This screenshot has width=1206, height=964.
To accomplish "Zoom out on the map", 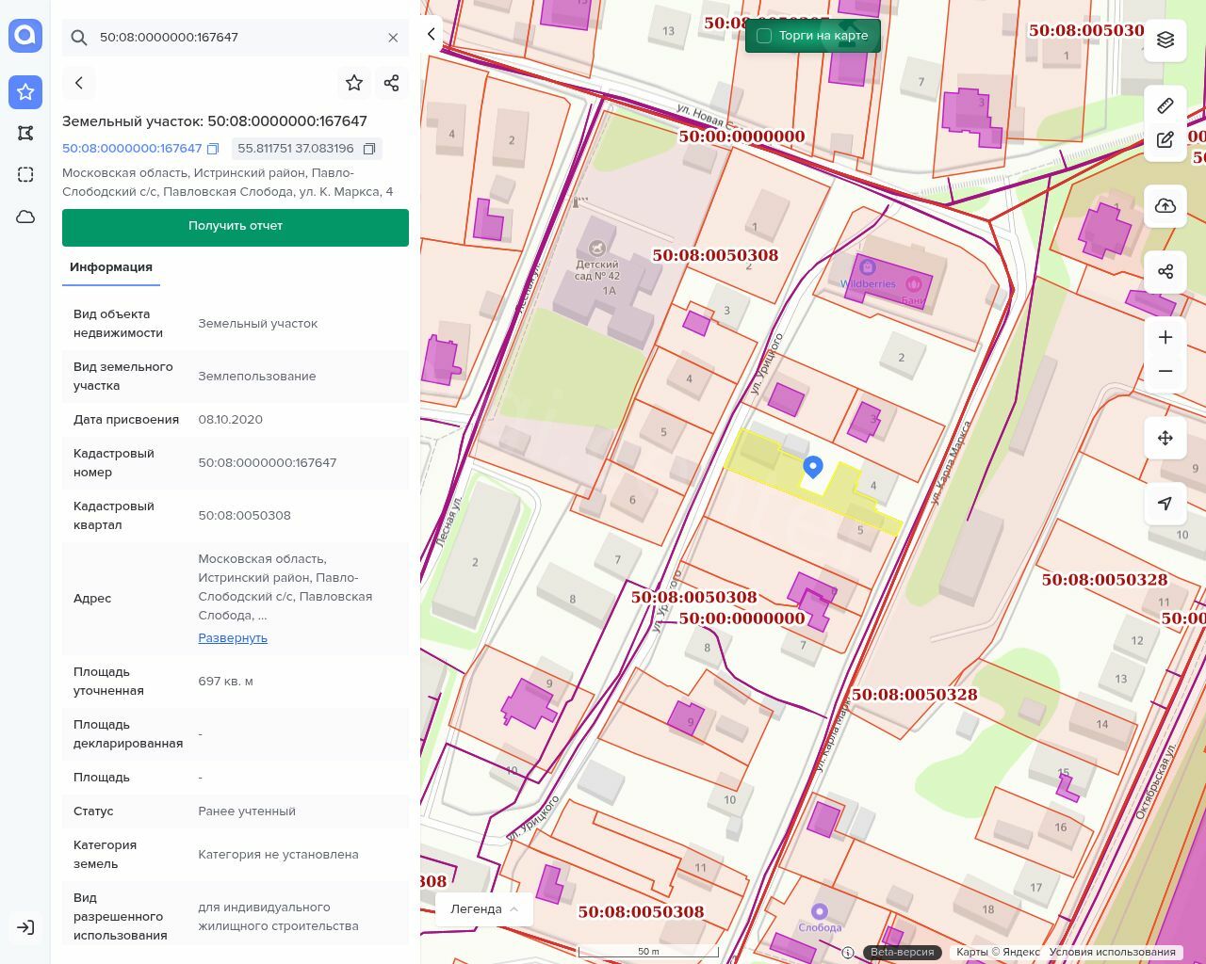I will (x=1165, y=371).
